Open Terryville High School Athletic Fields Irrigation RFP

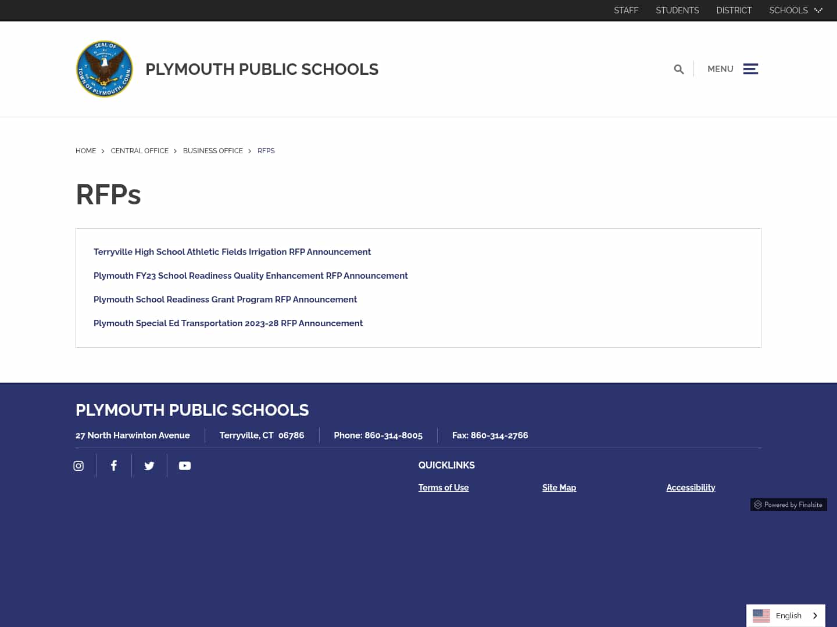(232, 252)
